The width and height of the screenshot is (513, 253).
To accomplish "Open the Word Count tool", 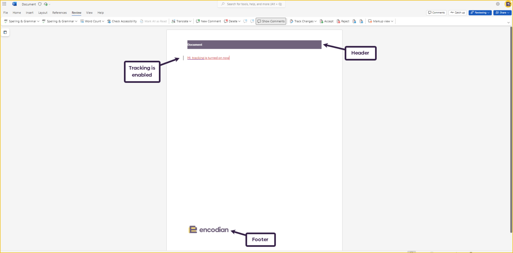I will tap(92, 21).
